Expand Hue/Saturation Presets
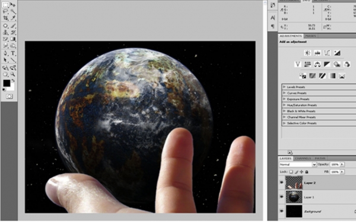The width and height of the screenshot is (356, 222). (284, 105)
